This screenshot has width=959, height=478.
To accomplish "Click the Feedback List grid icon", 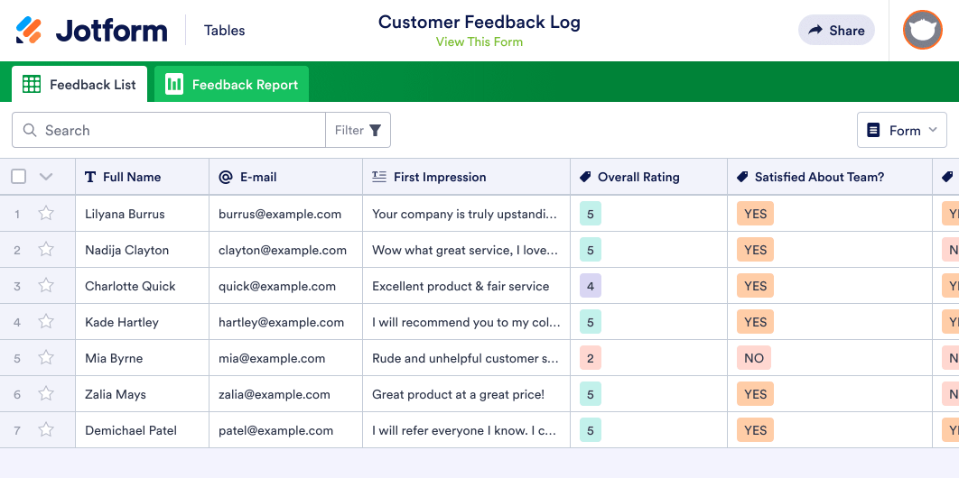I will 32,85.
